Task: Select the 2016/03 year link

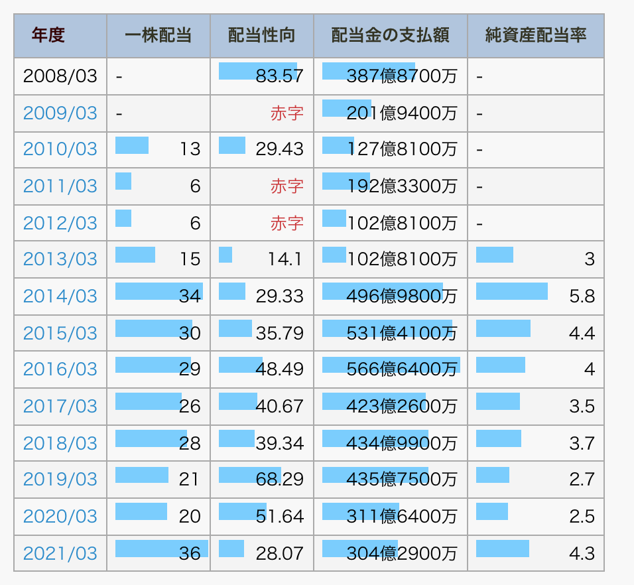Action: 60,369
